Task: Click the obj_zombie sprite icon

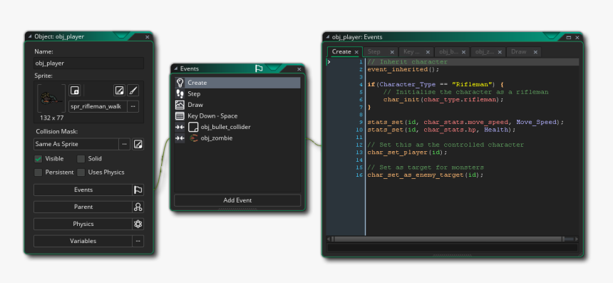Action: pyautogui.click(x=193, y=138)
